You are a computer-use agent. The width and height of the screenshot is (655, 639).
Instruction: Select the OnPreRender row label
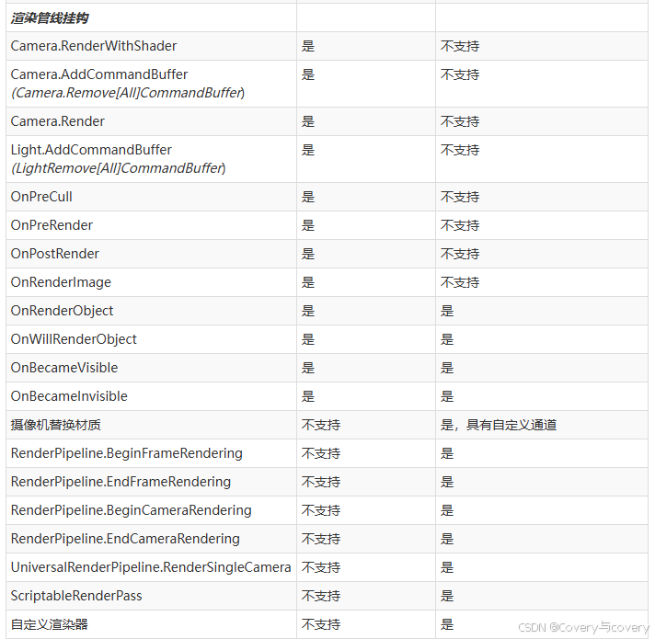[52, 225]
